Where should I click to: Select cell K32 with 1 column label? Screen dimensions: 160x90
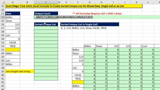(136, 46)
